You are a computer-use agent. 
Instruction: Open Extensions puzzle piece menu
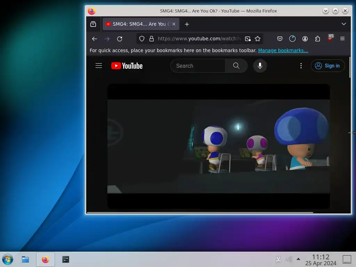point(317,39)
